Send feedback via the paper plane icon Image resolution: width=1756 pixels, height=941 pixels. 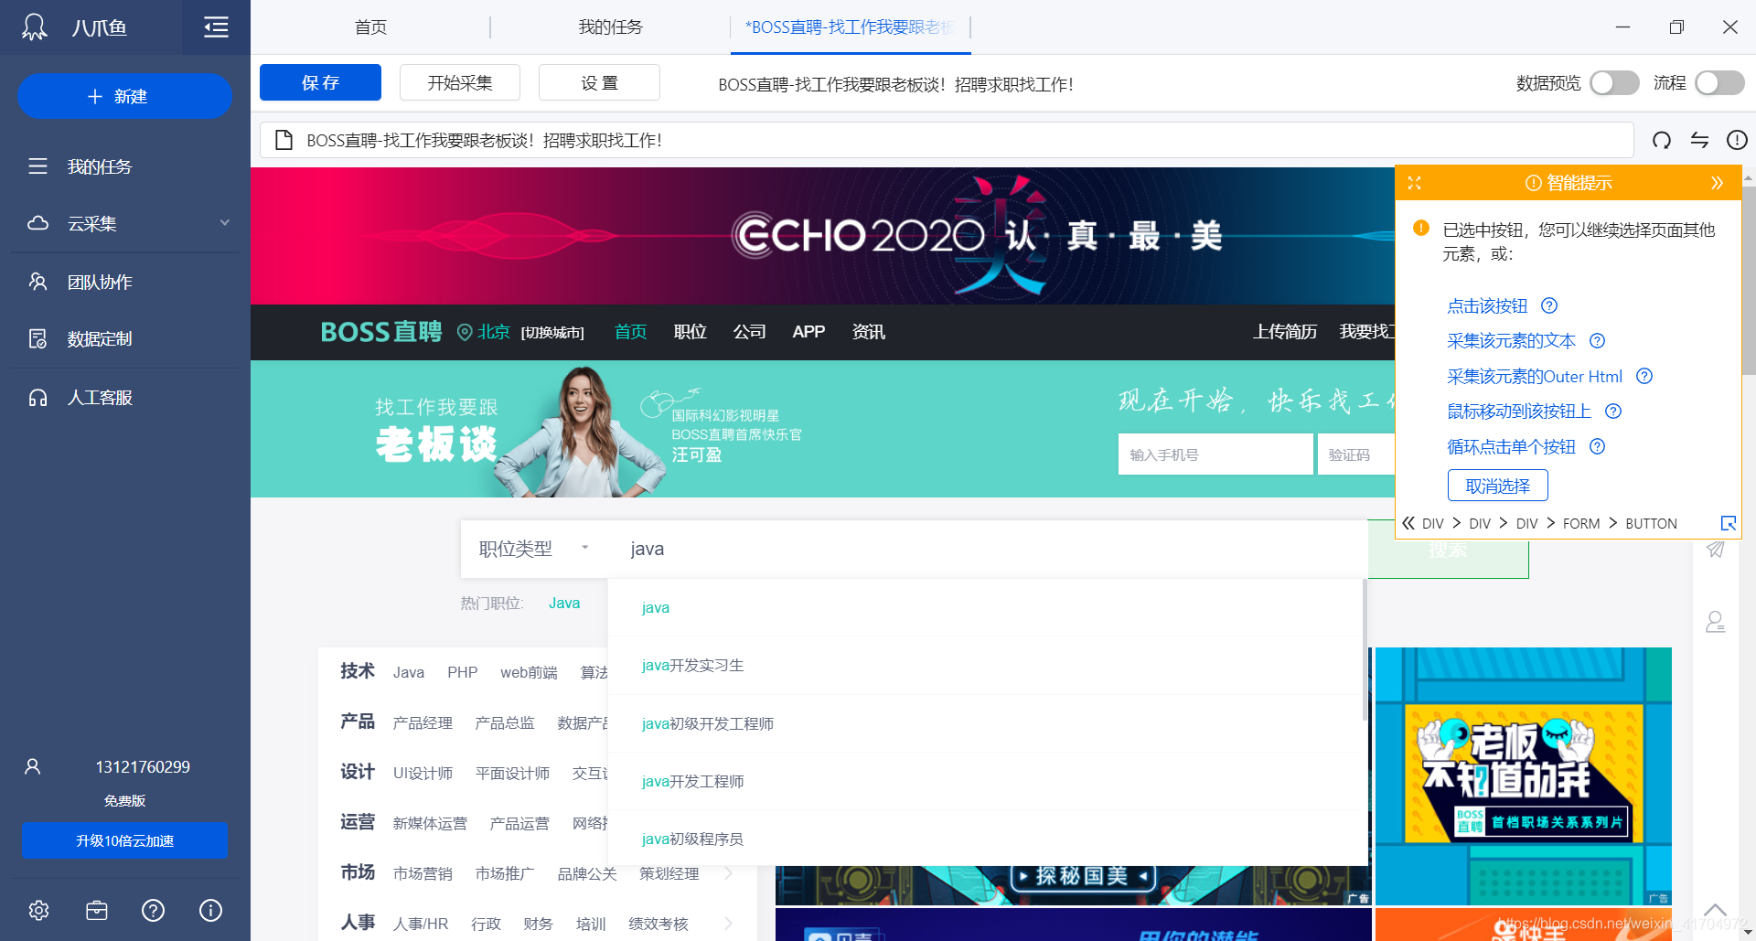tap(1715, 550)
